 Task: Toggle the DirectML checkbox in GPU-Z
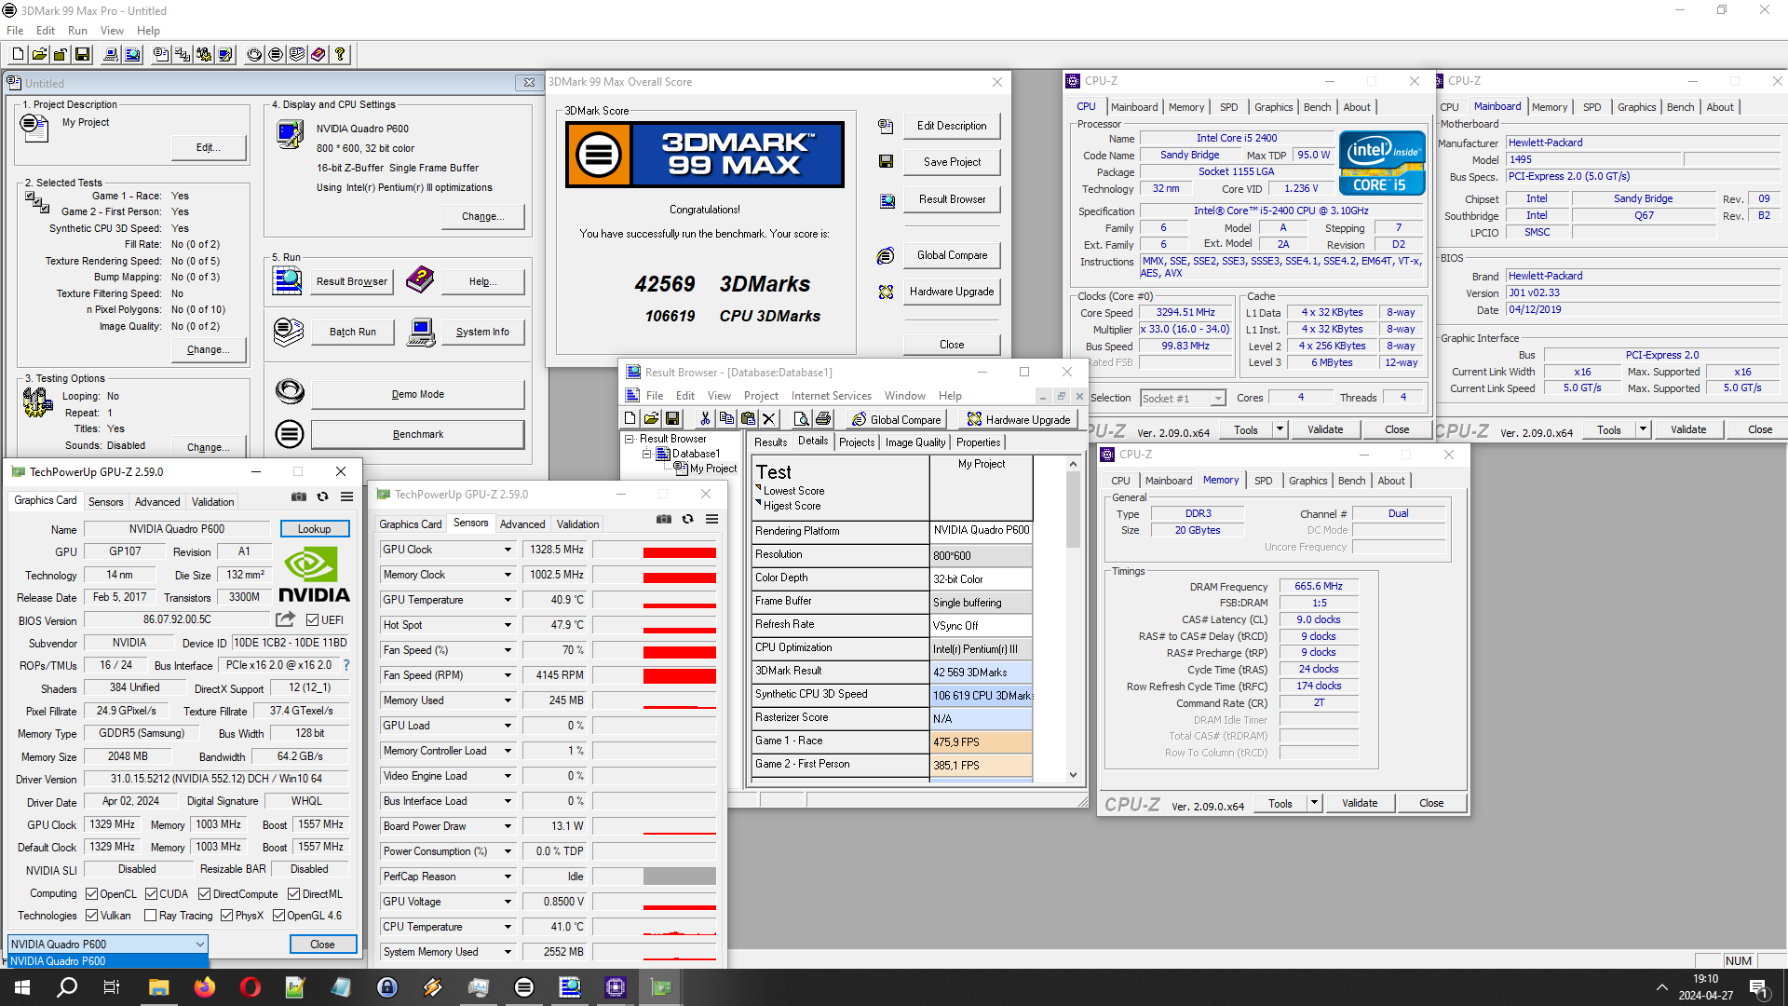pyautogui.click(x=293, y=894)
